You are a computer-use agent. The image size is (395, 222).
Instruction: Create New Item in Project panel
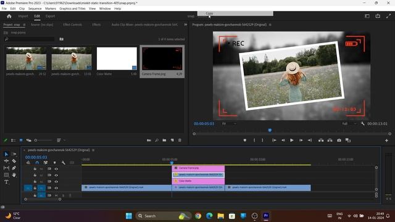172,140
